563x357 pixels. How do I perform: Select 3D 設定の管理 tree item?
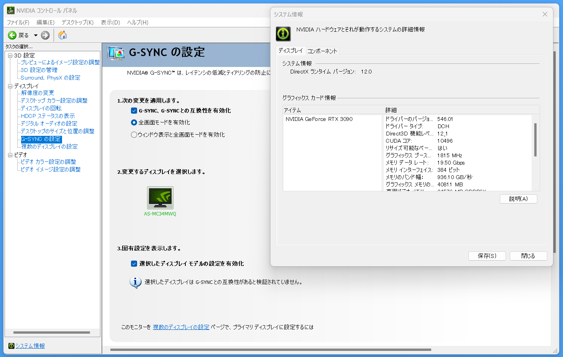[39, 70]
